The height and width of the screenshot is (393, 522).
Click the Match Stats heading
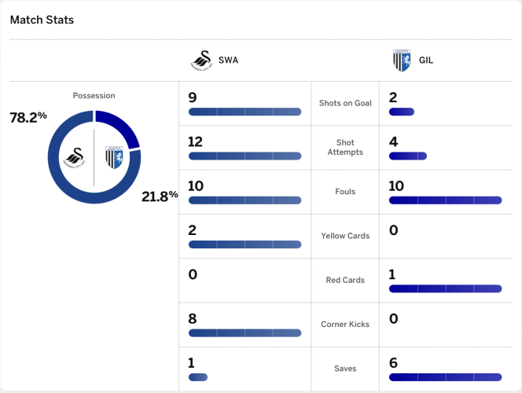pyautogui.click(x=42, y=20)
